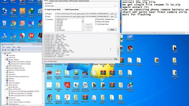Viewport: 189px width, 106px height.
Task: Click the Stop button
Action: [x=116, y=59]
